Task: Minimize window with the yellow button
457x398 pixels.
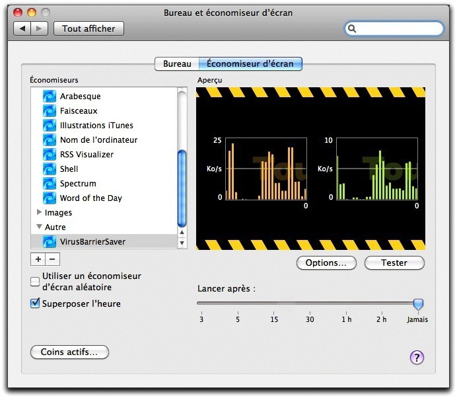Action: [x=32, y=13]
